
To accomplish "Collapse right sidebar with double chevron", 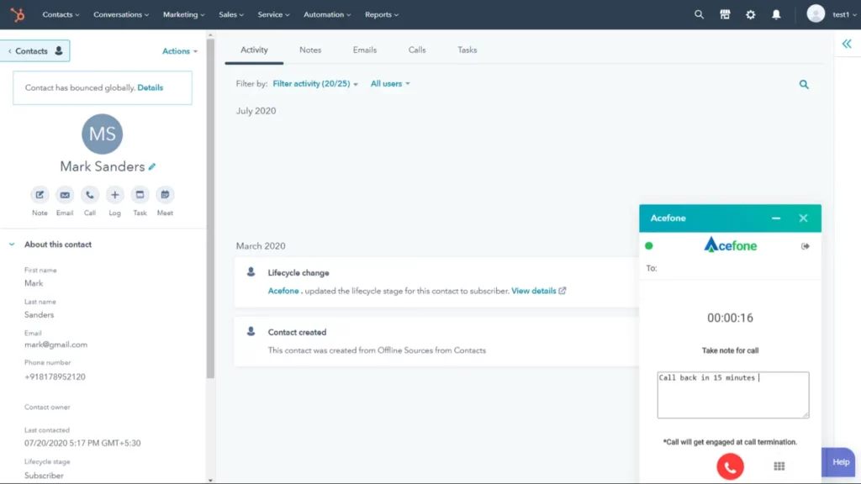I will pyautogui.click(x=847, y=44).
